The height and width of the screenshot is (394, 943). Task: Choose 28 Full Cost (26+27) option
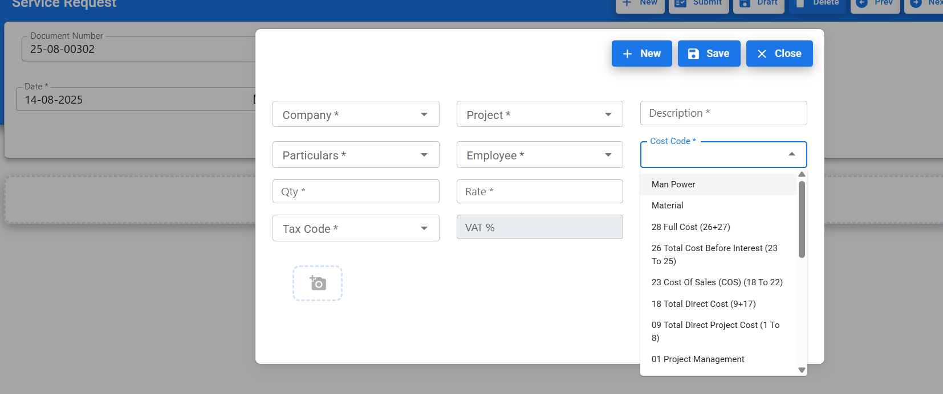690,227
